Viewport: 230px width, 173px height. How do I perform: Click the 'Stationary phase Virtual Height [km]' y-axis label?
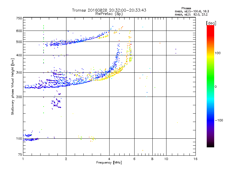[13, 86]
